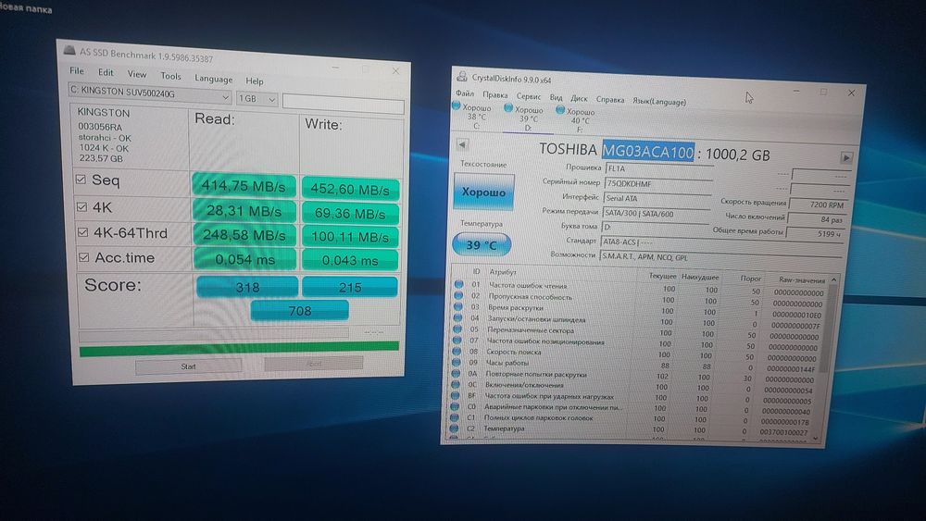Click status icon for Скорость поиска row
The image size is (926, 521).
(x=457, y=351)
